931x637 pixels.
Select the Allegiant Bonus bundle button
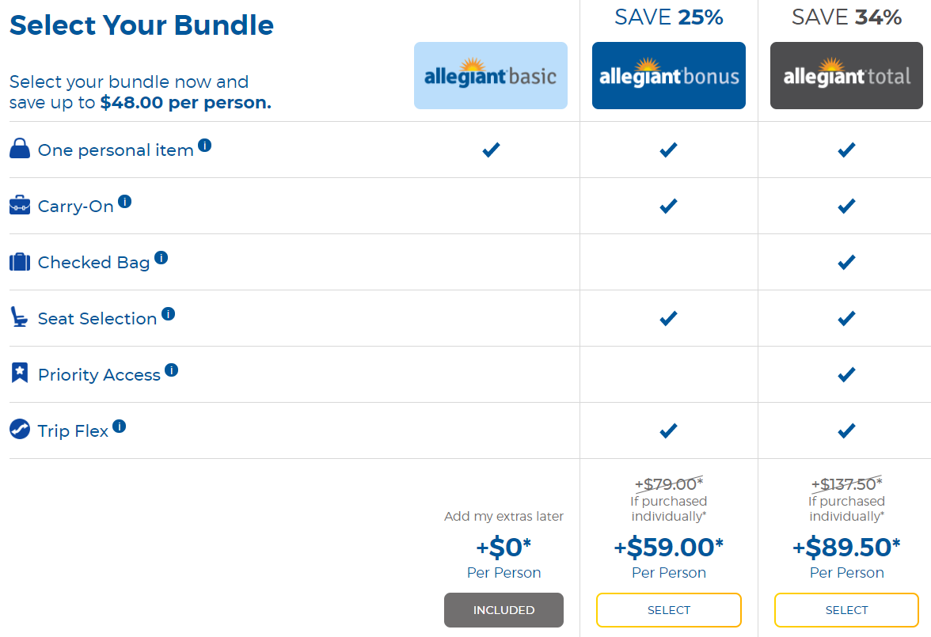point(669,610)
